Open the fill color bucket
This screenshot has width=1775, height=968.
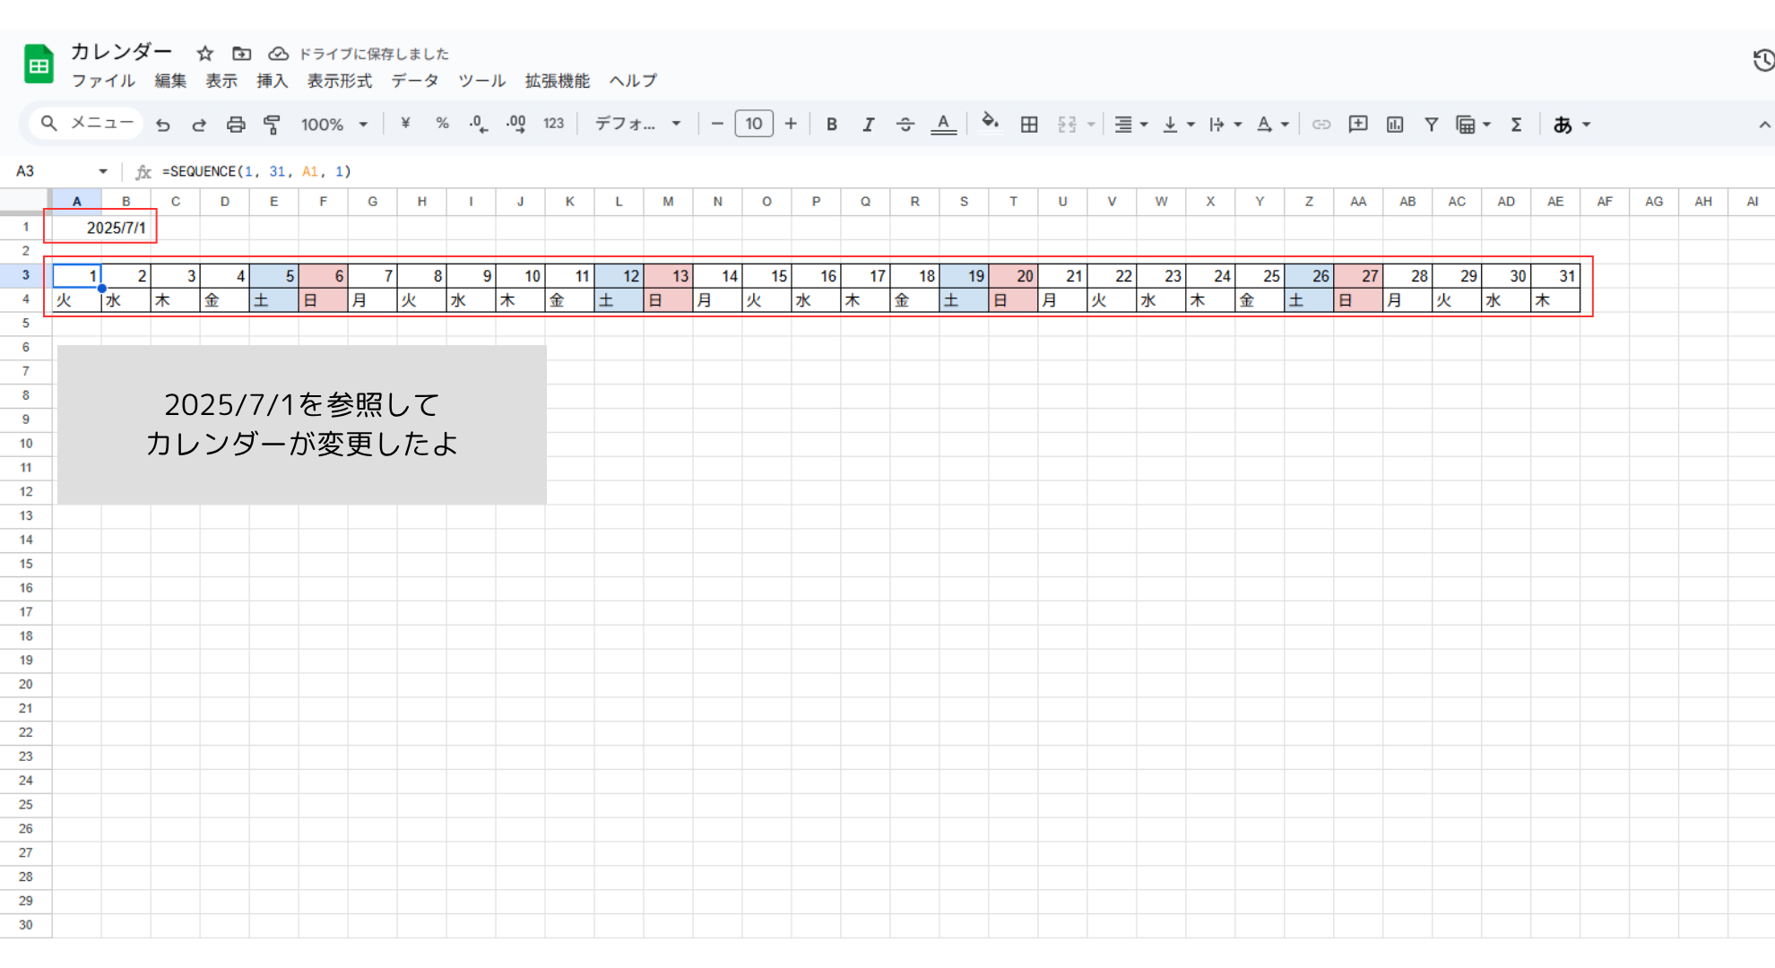point(990,122)
